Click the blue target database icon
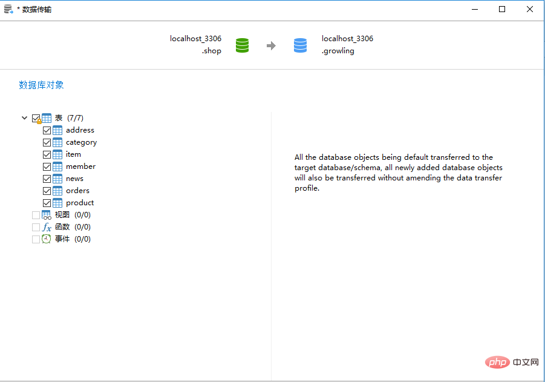This screenshot has height=382, width=545. (x=300, y=45)
